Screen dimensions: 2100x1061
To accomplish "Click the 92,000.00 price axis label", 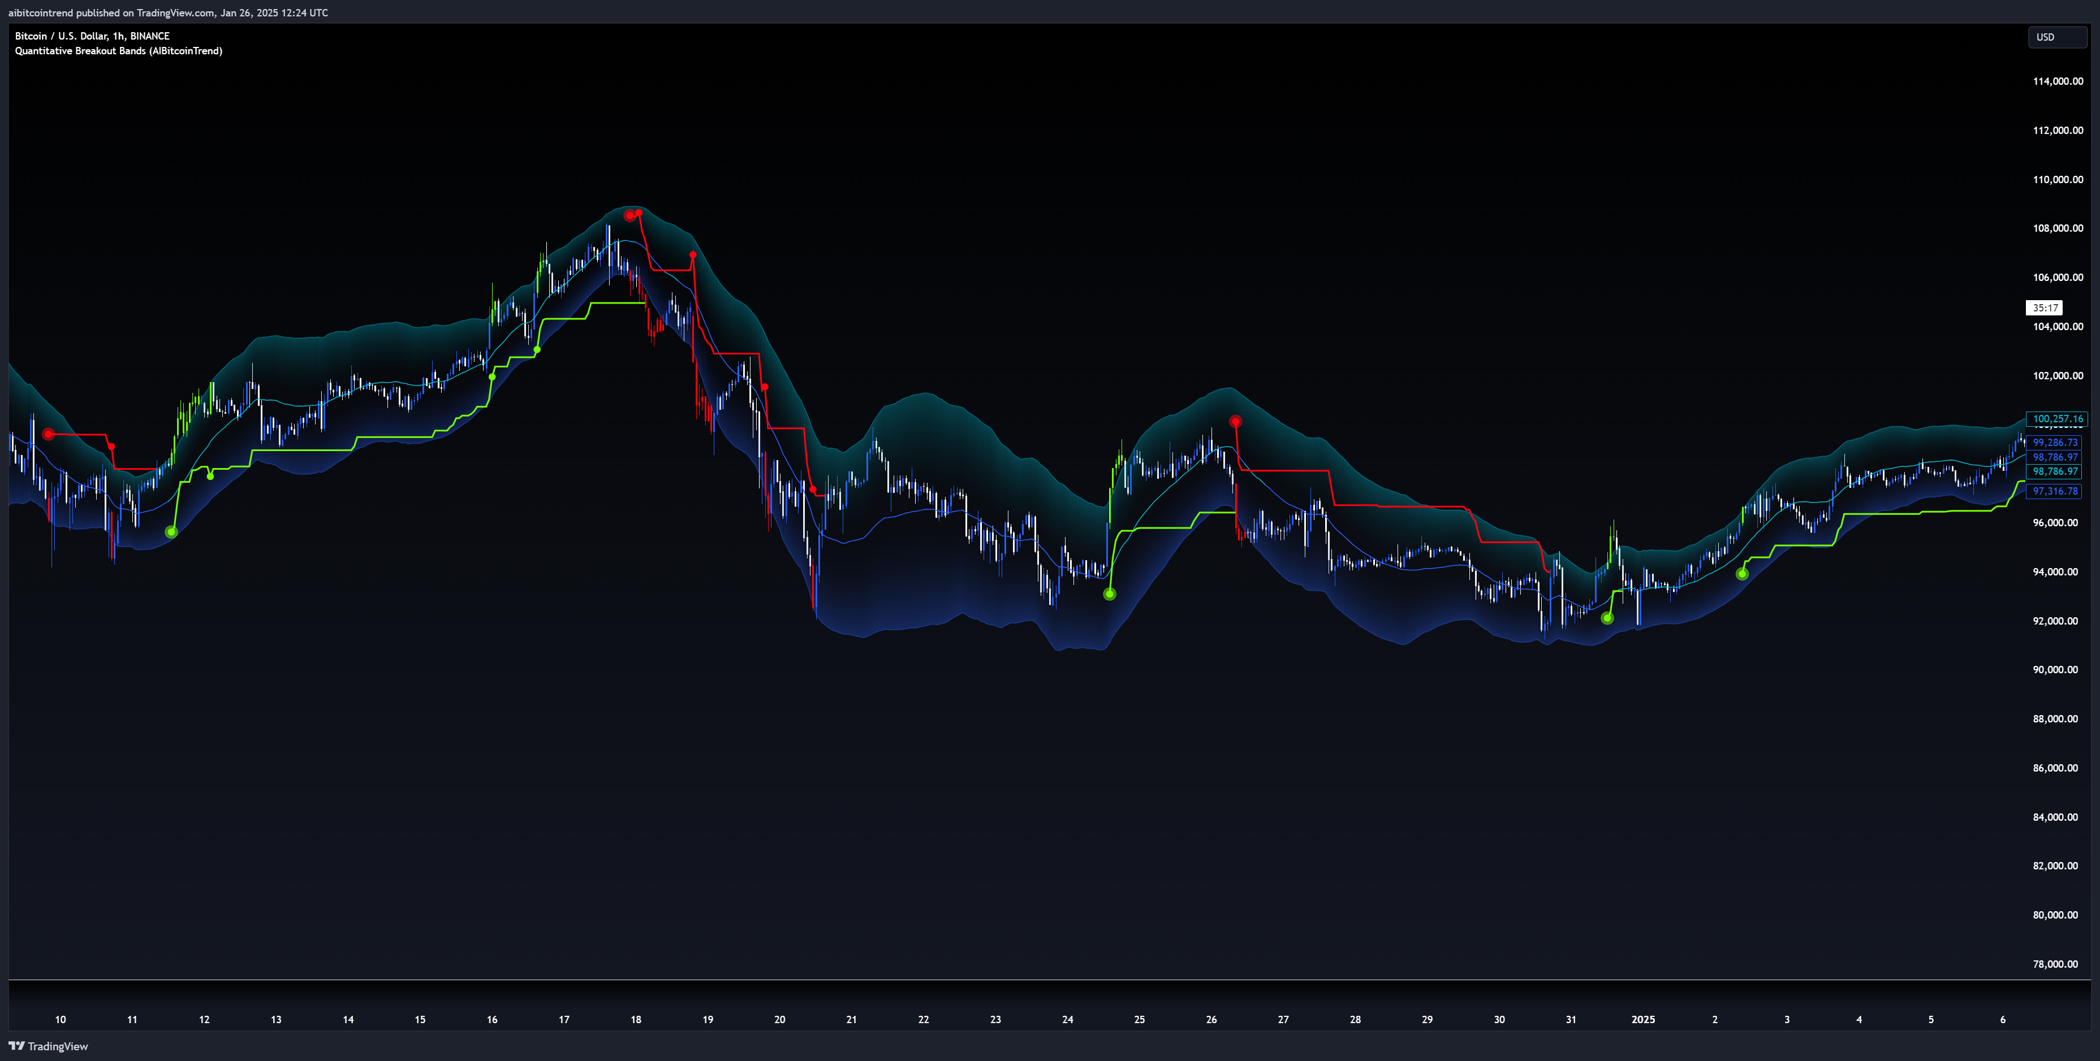I will click(2055, 621).
